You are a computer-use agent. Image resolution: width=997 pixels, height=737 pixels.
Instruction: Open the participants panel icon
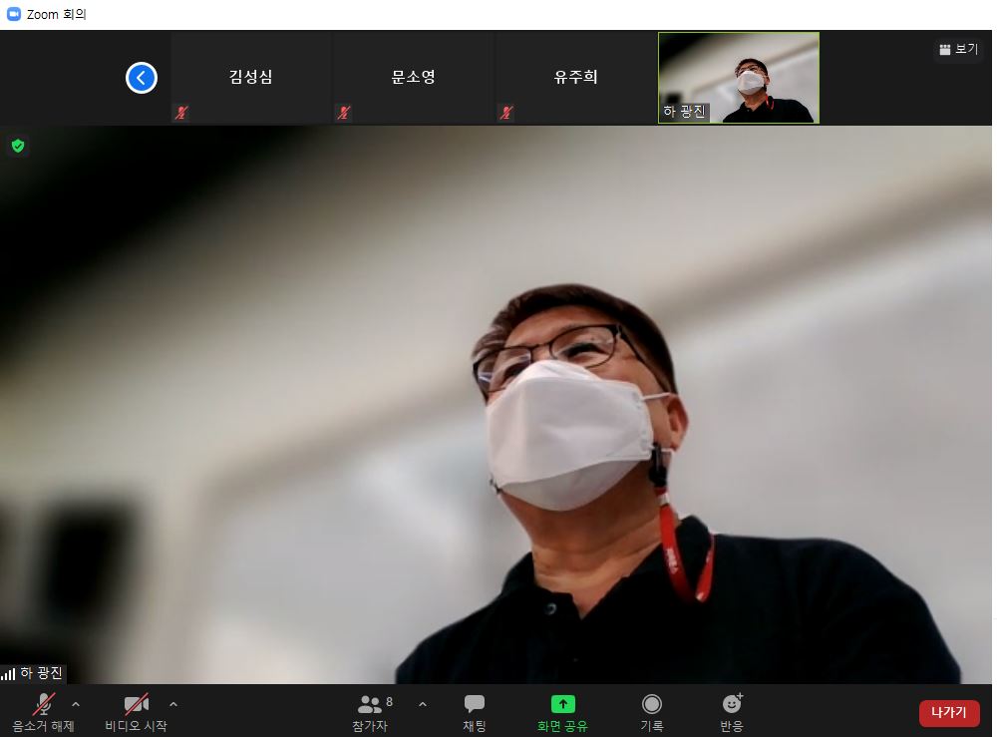[370, 705]
